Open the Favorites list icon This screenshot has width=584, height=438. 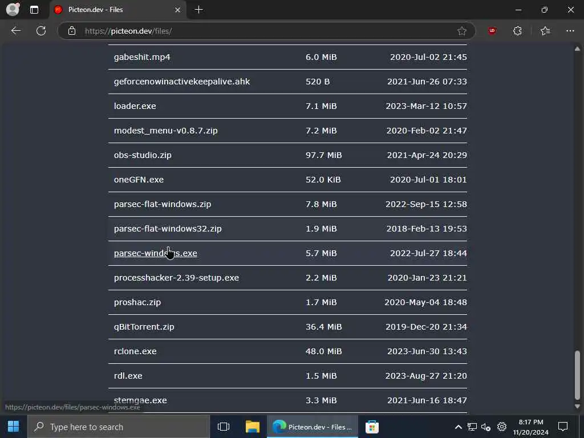(x=545, y=31)
